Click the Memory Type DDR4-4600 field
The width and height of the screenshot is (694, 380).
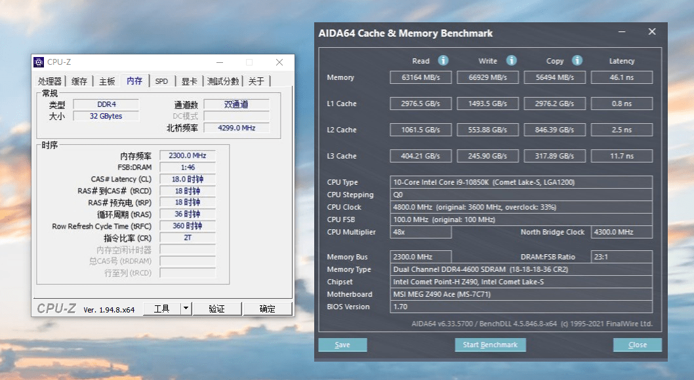point(521,269)
